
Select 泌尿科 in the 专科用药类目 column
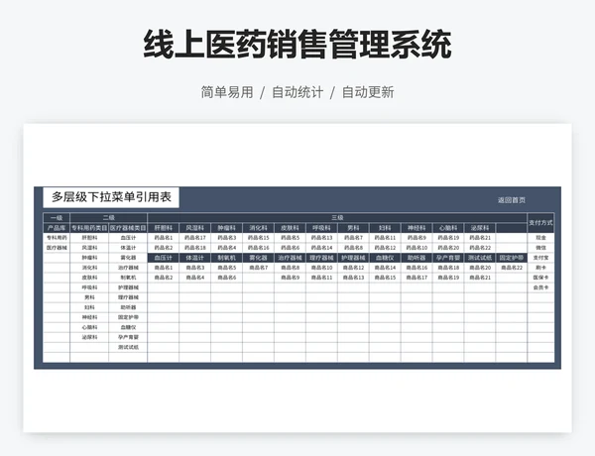point(89,337)
